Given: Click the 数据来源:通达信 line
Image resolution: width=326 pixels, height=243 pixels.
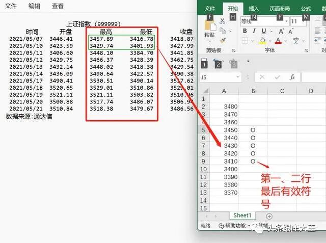Looking at the screenshot, I should coord(29,117).
